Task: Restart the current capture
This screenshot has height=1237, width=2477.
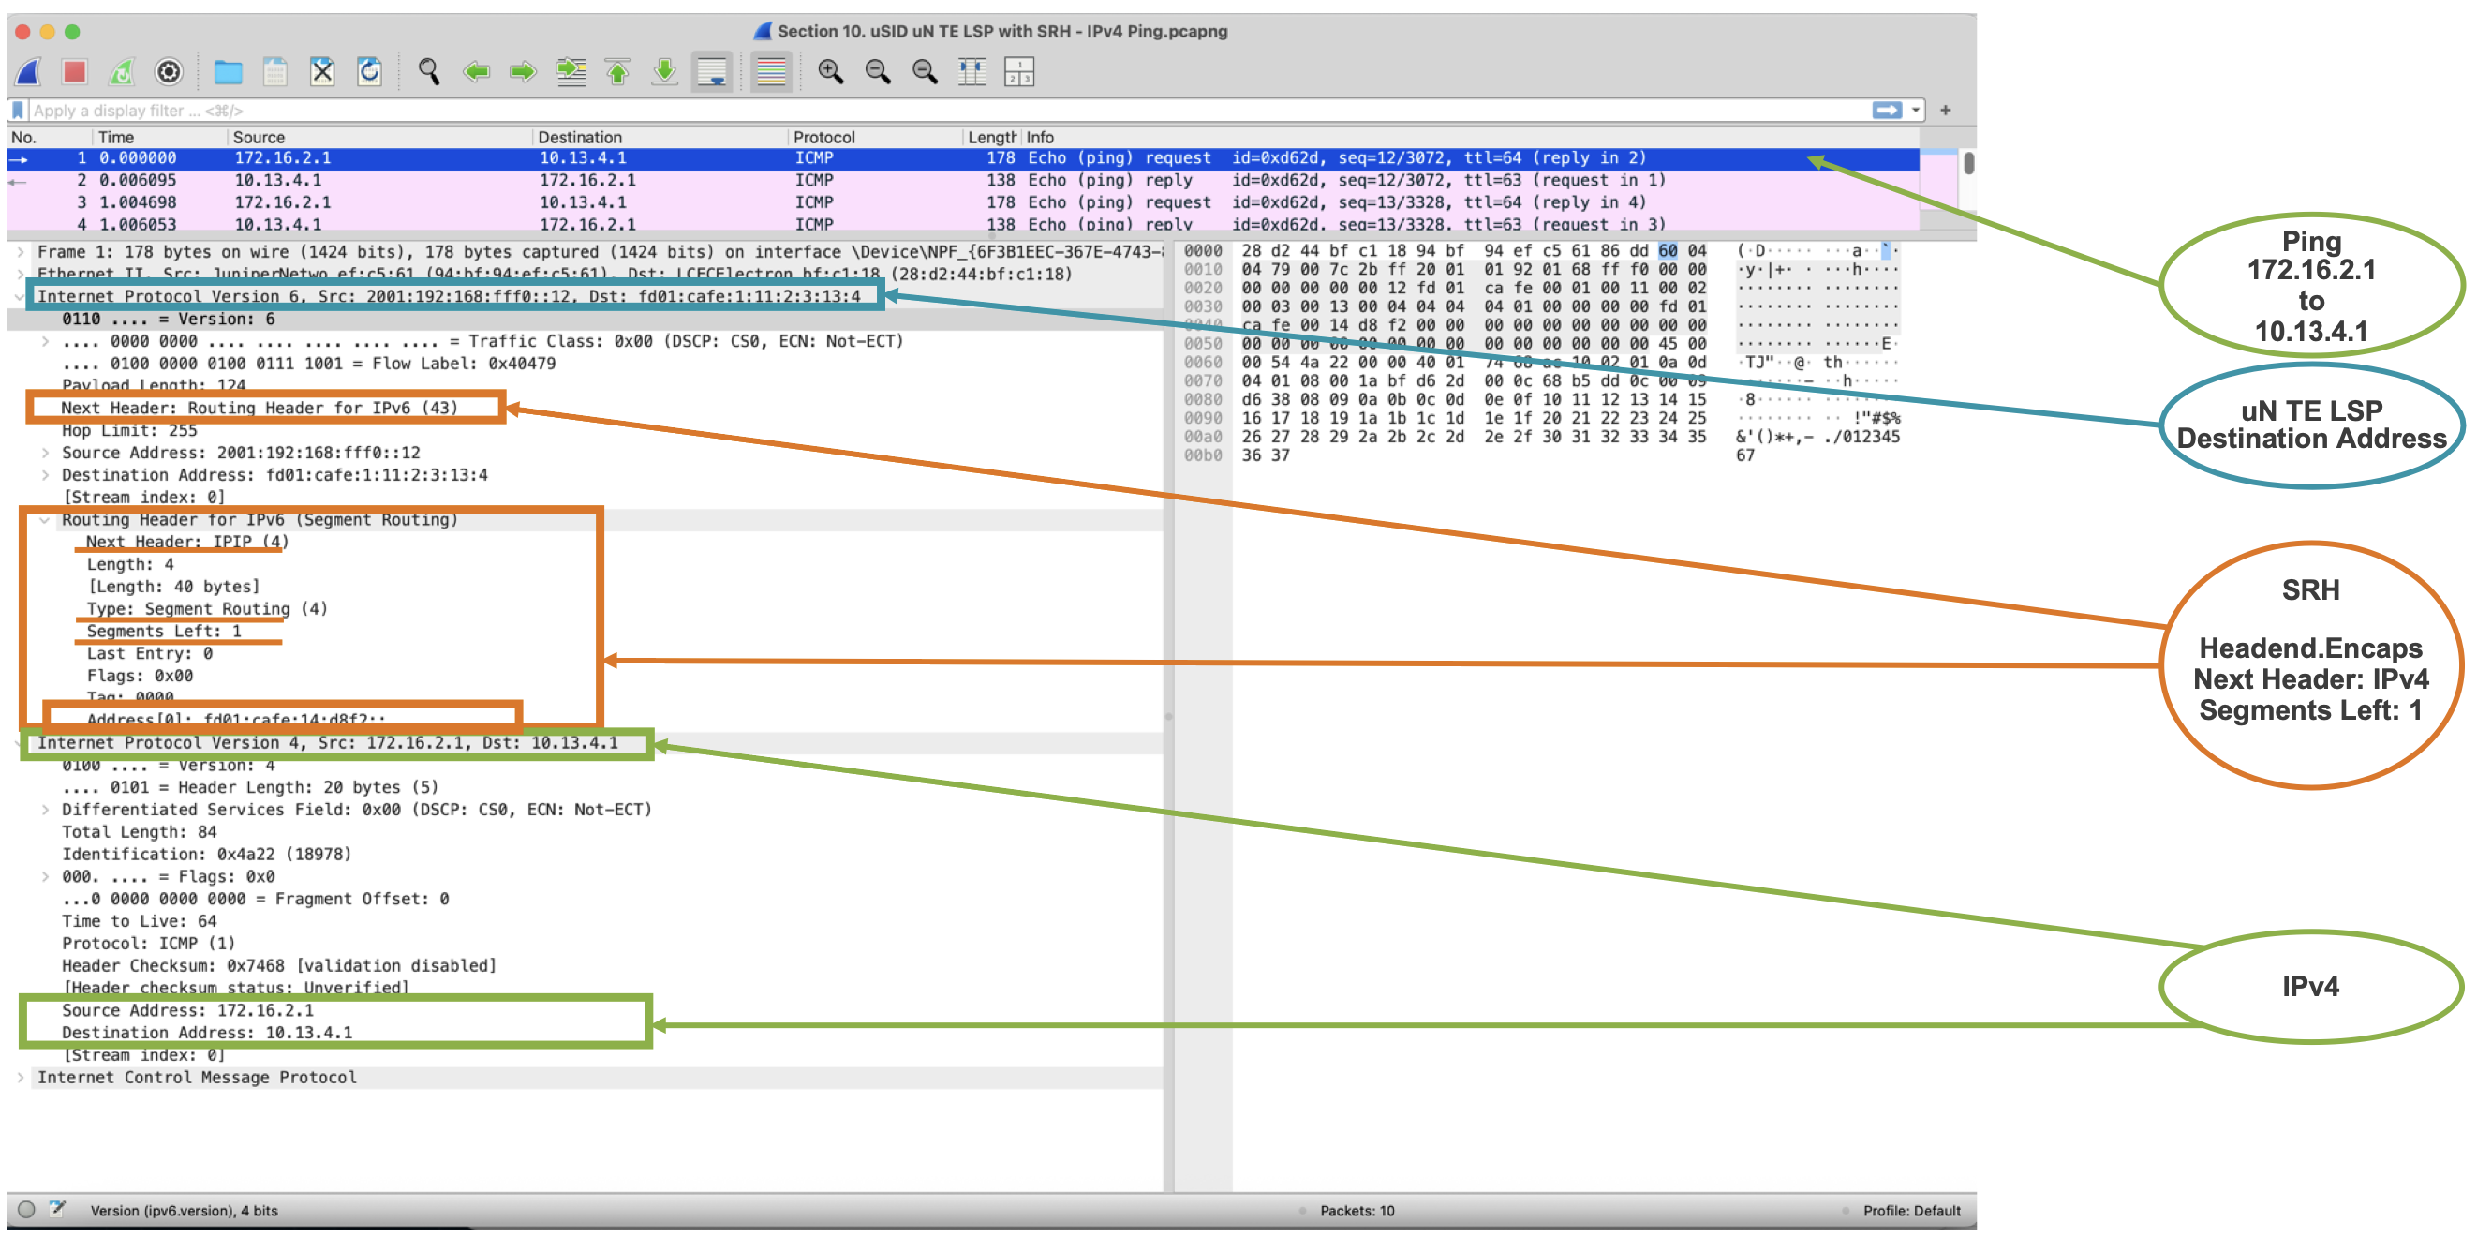Action: click(x=122, y=72)
